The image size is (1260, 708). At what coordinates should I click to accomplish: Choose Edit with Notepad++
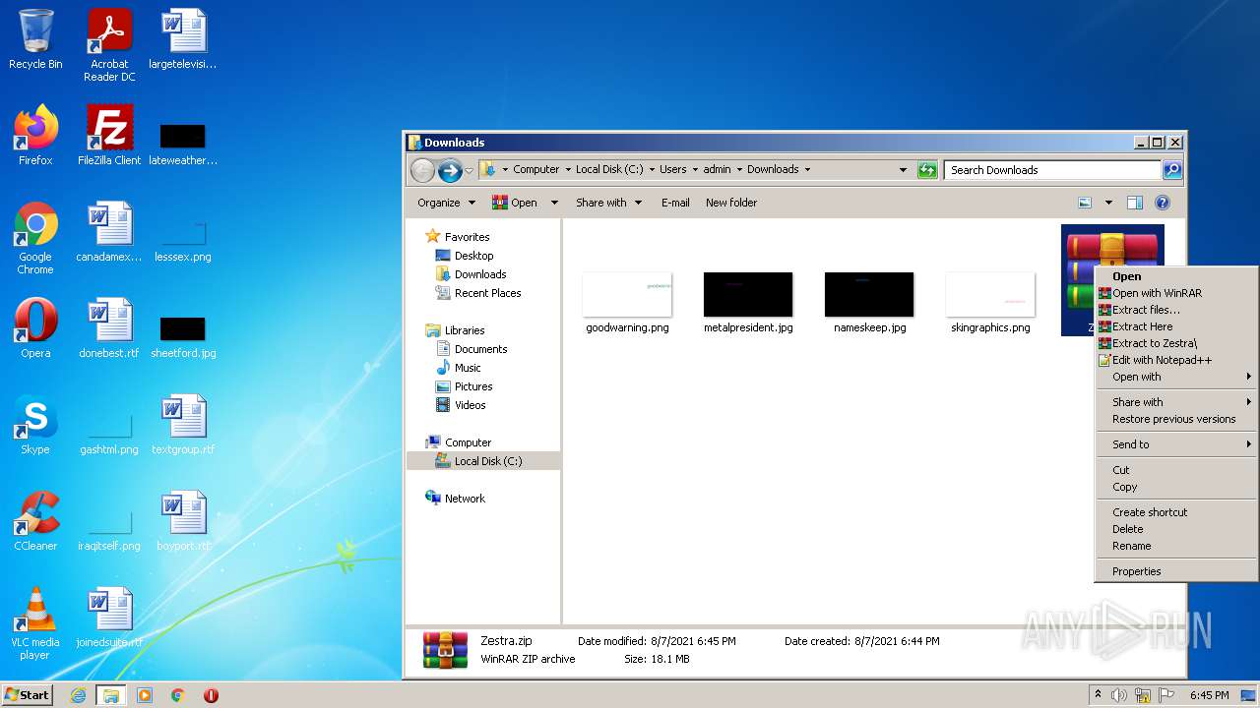pyautogui.click(x=1176, y=360)
